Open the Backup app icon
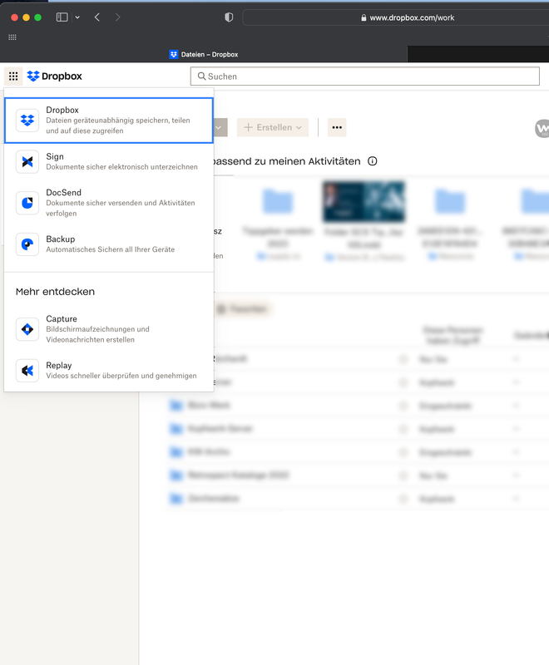The width and height of the screenshot is (549, 665). (27, 244)
